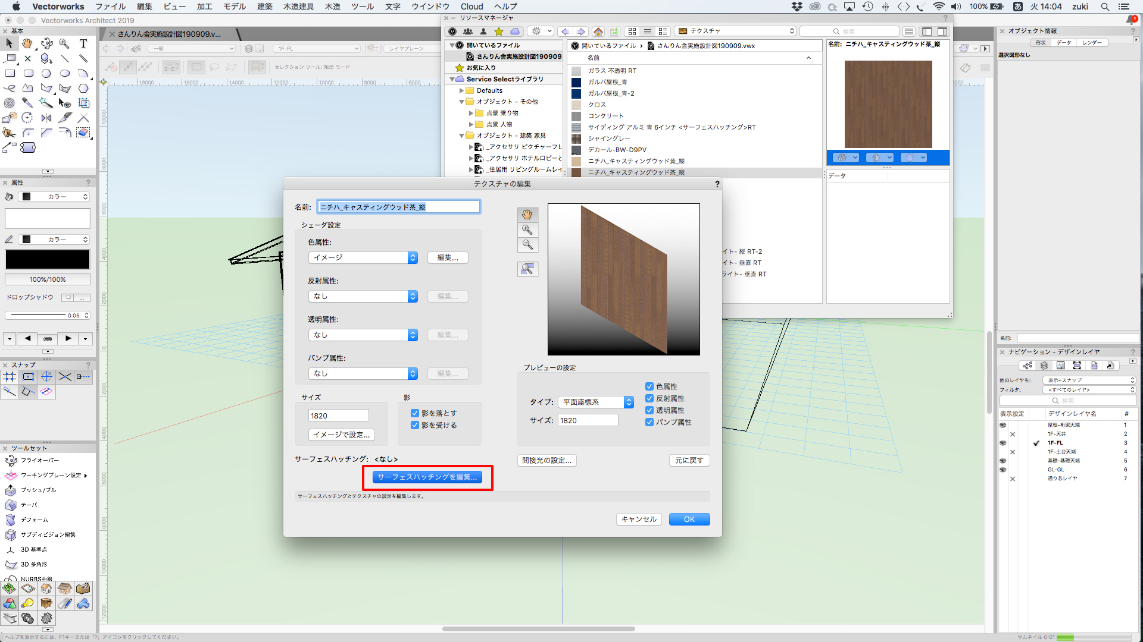Click the fill color swatch in Attributes palette
The height and width of the screenshot is (642, 1143).
coord(48,219)
